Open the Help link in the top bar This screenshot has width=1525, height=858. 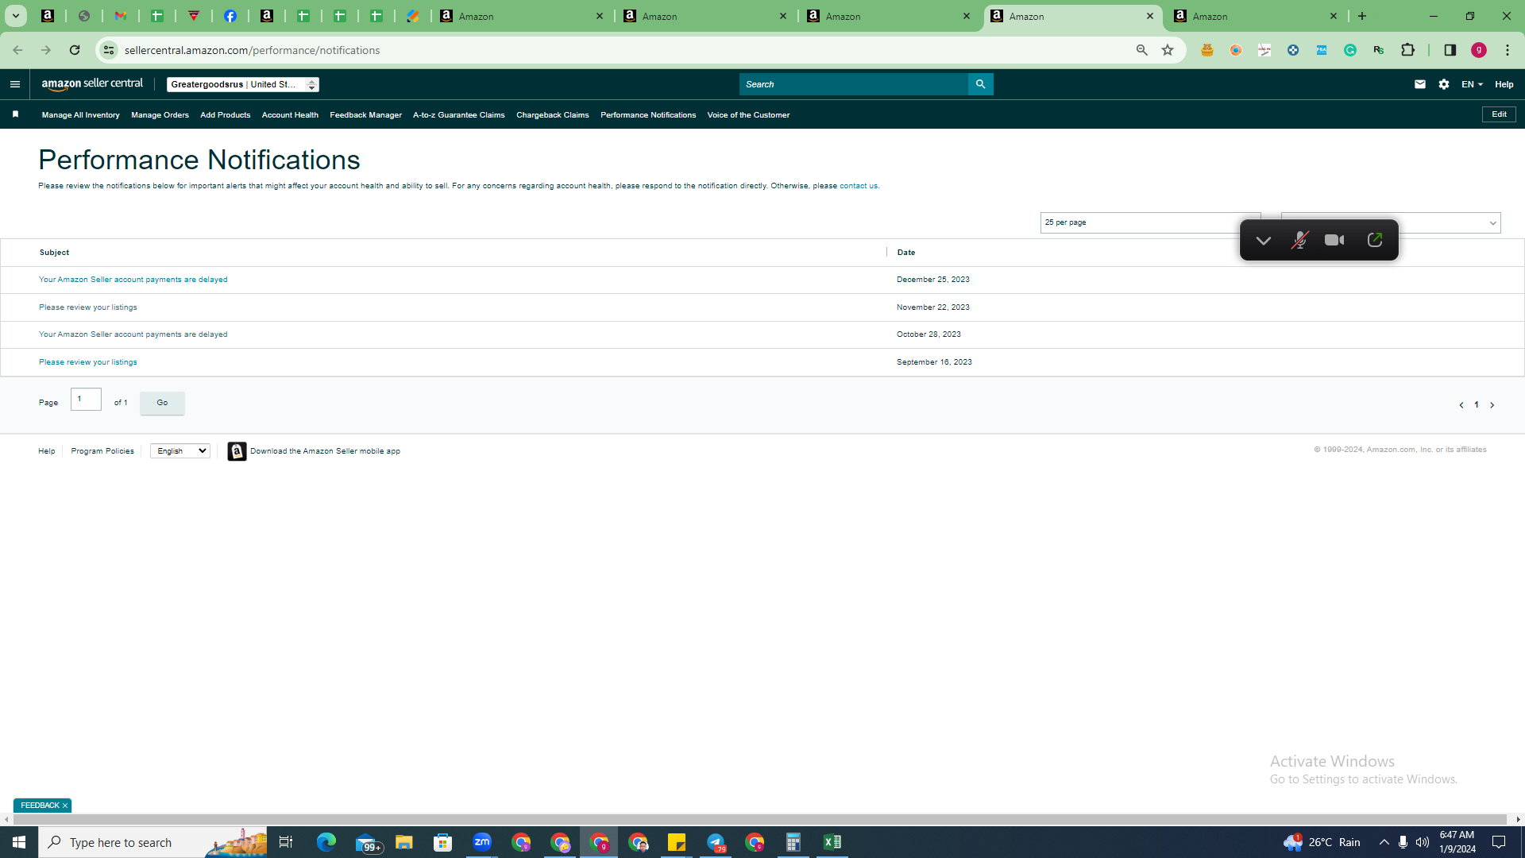(1504, 84)
